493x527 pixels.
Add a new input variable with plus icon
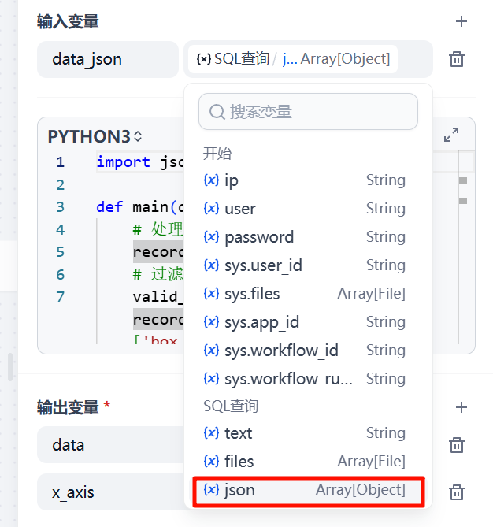click(461, 21)
